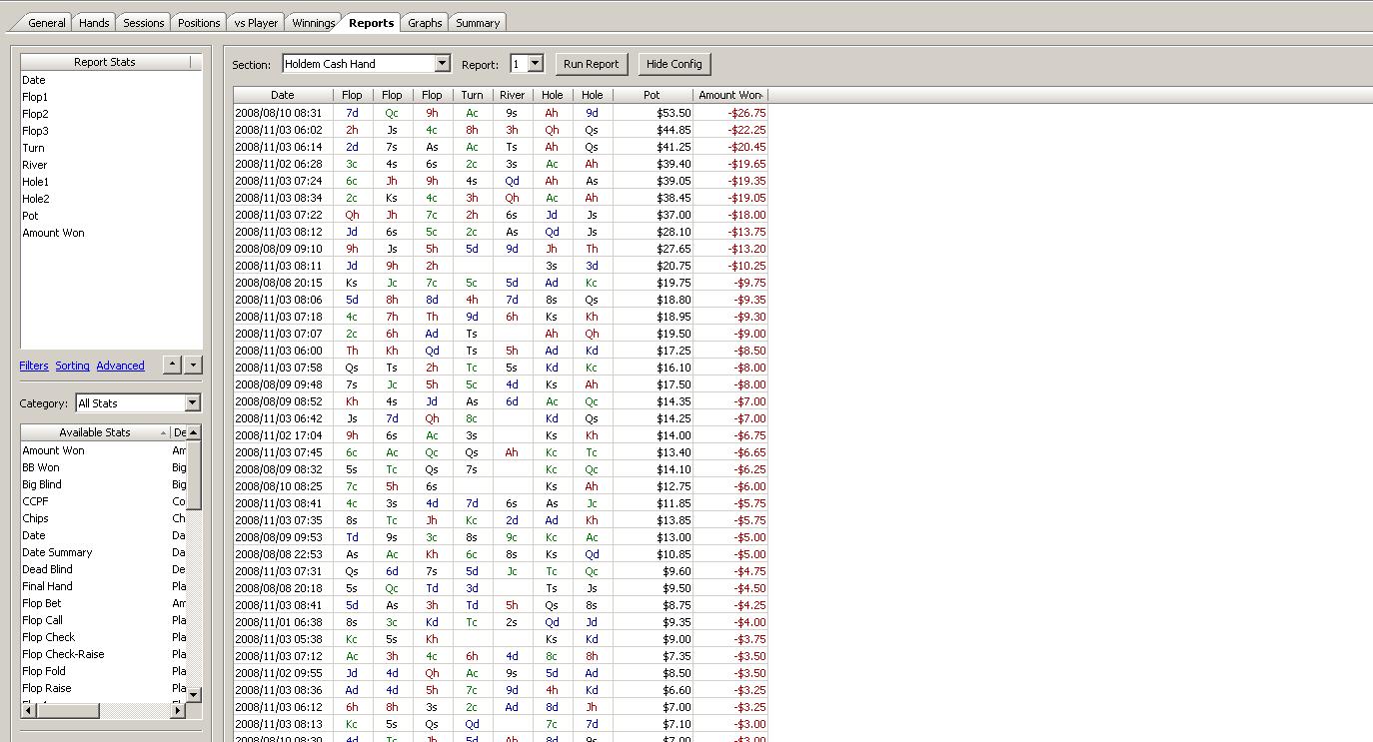Sort by the Amount Won column header
The height and width of the screenshot is (742, 1373).
(x=729, y=95)
